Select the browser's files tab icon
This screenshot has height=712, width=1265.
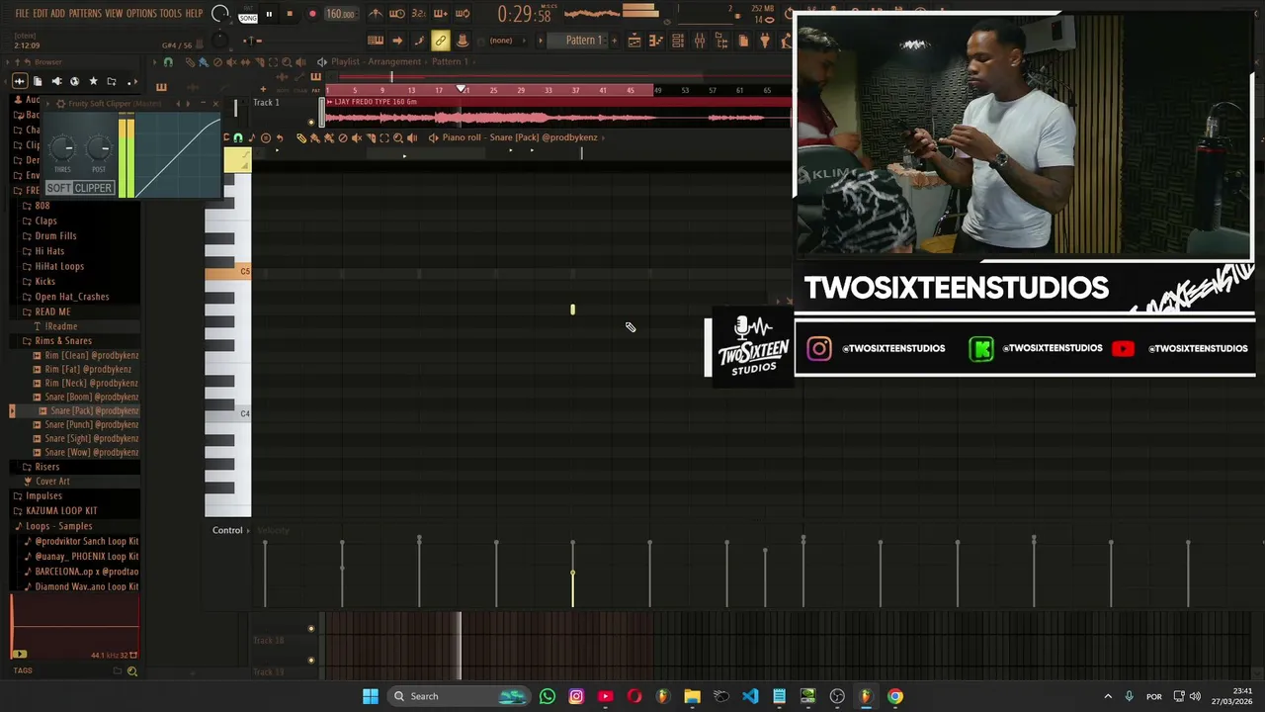coord(38,81)
